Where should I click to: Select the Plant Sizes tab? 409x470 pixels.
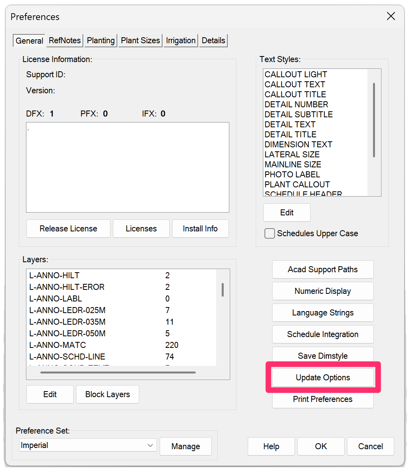pos(140,40)
